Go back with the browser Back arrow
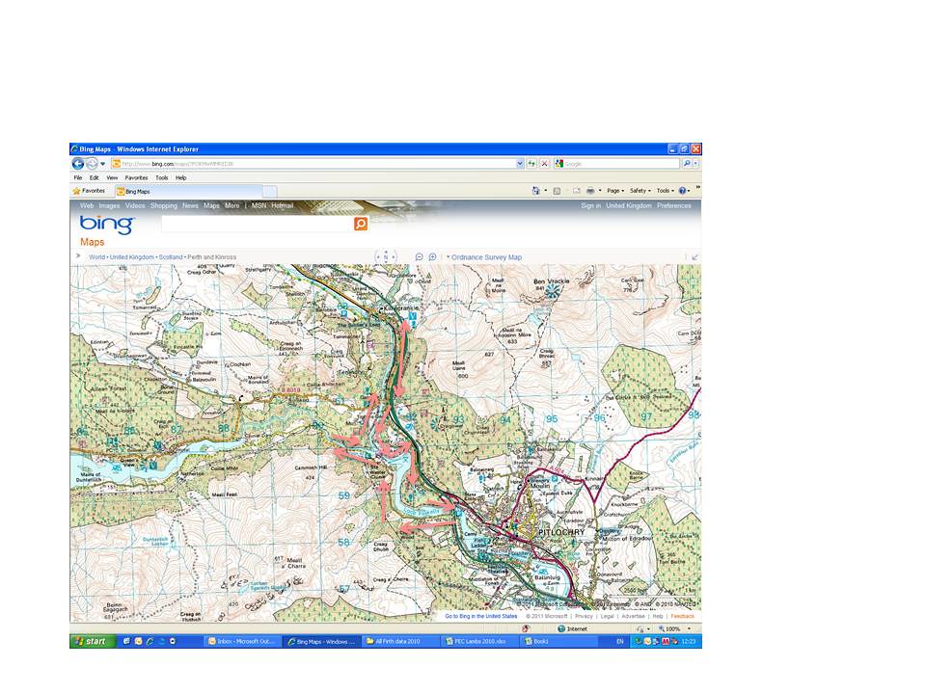The width and height of the screenshot is (926, 694). (x=78, y=164)
